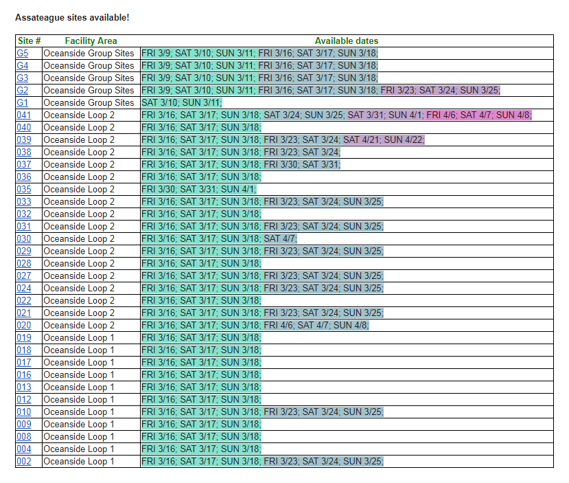This screenshot has height=483, width=569.
Task: Open site 037 link
Action: point(23,164)
